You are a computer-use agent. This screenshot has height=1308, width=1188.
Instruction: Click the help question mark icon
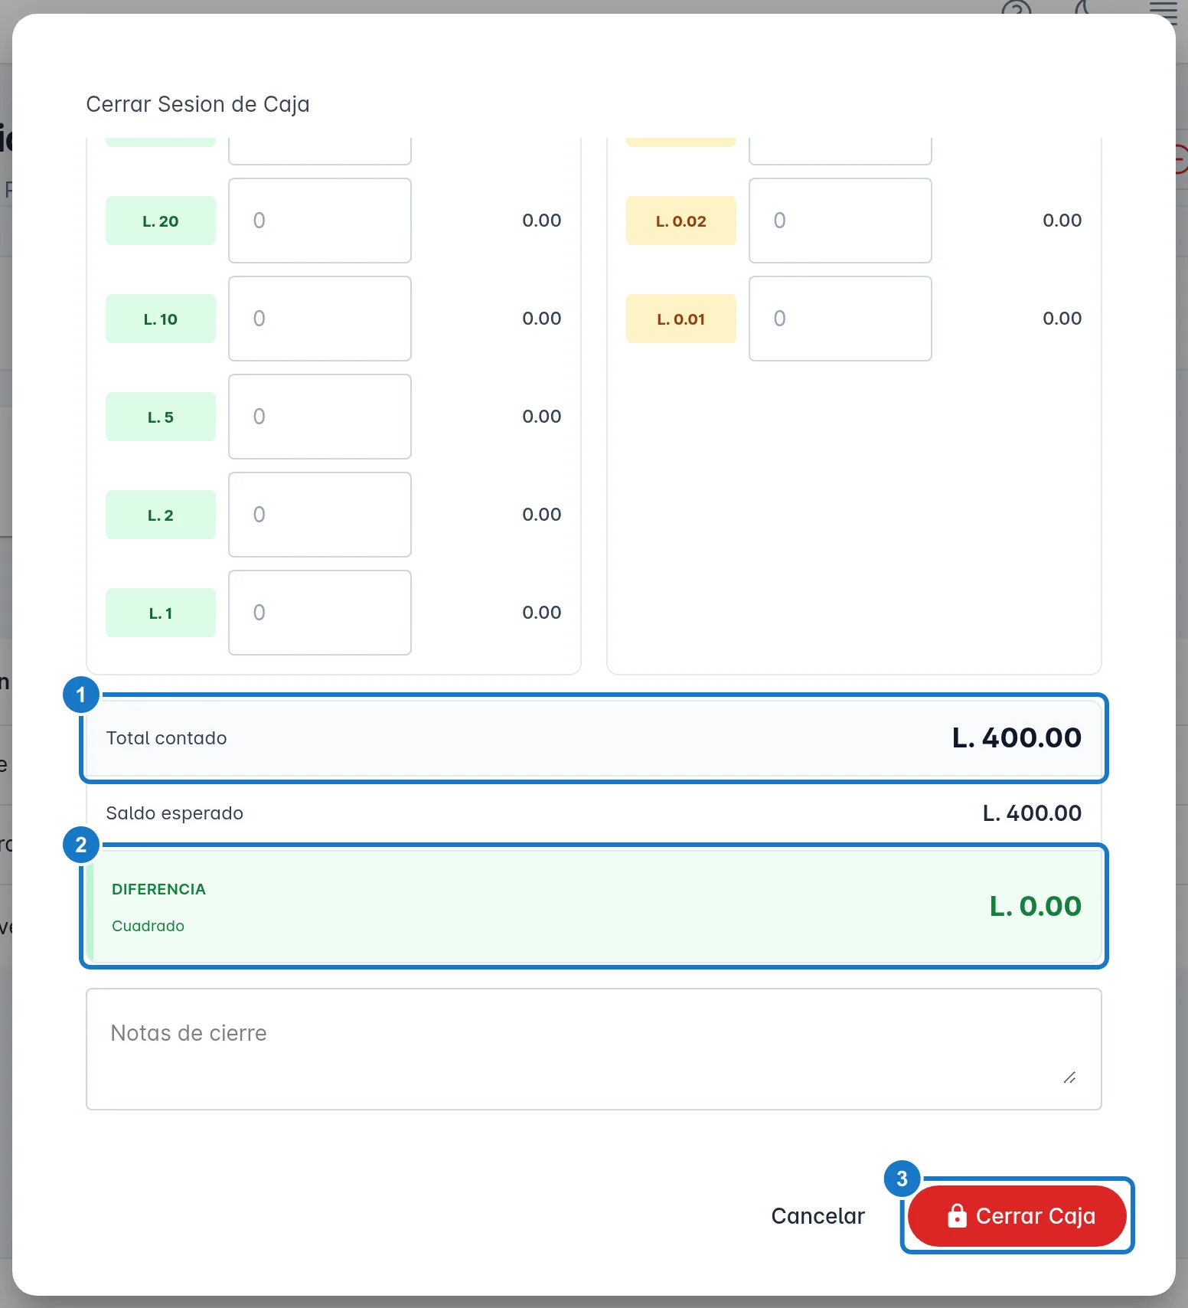tap(1017, 8)
